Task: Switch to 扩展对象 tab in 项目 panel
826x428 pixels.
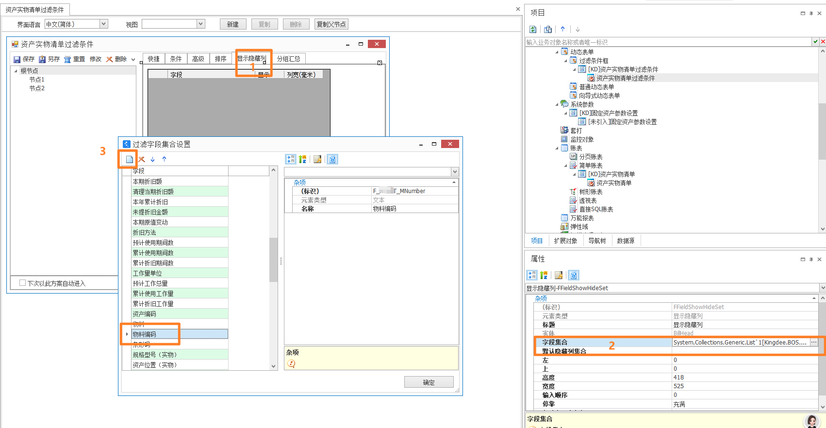Action: [565, 241]
